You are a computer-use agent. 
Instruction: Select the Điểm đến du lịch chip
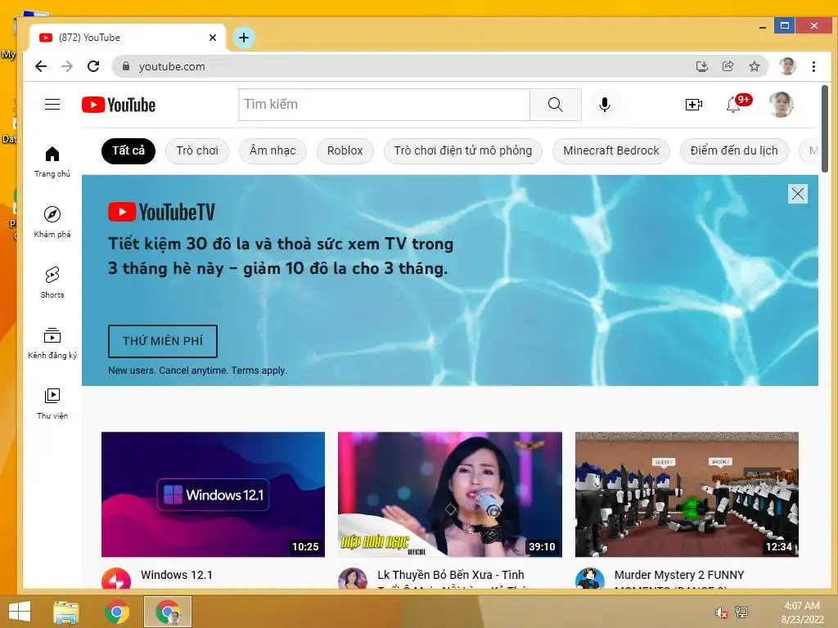[734, 150]
